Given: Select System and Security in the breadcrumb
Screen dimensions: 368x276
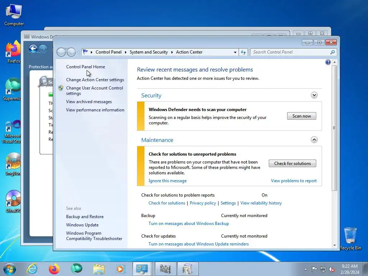Looking at the screenshot, I should click(149, 52).
